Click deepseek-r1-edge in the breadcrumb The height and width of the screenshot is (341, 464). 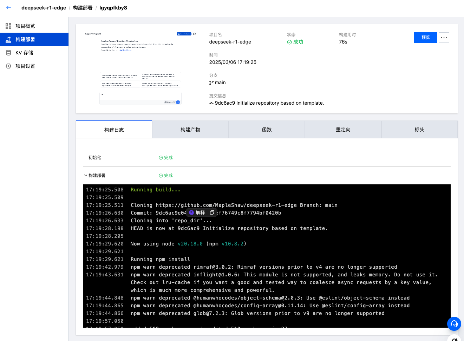pyautogui.click(x=44, y=8)
